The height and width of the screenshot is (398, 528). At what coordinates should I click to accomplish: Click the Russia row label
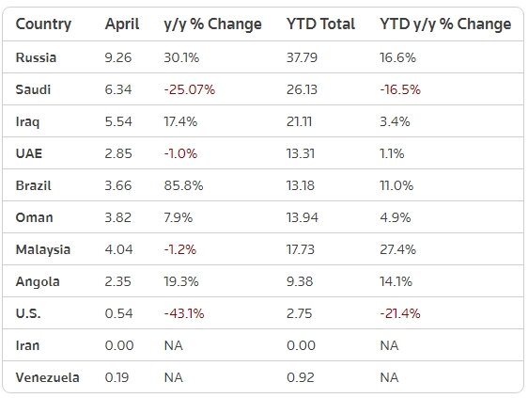tap(36, 57)
